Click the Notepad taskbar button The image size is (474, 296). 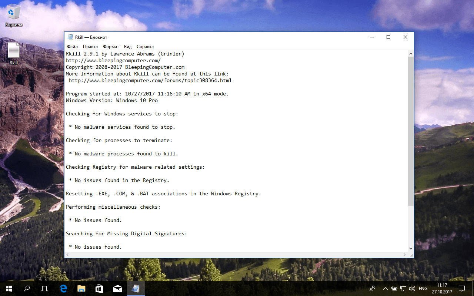pos(136,289)
